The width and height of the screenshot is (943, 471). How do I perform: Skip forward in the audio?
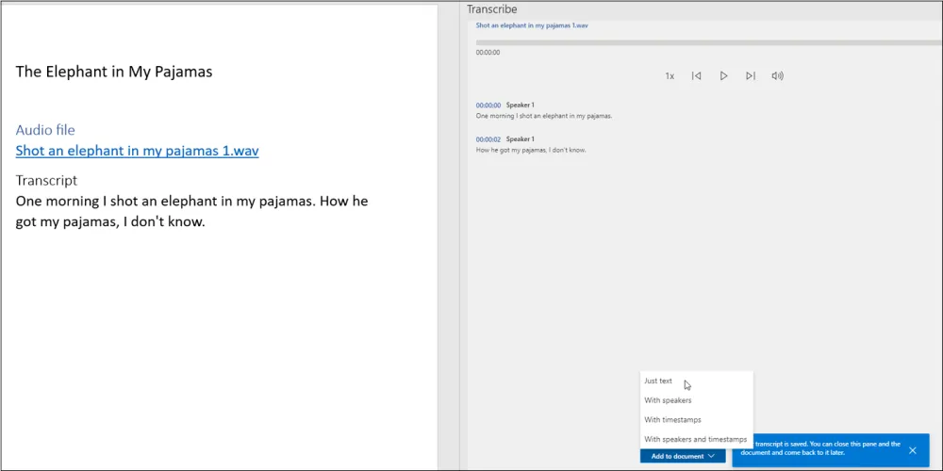pos(751,76)
